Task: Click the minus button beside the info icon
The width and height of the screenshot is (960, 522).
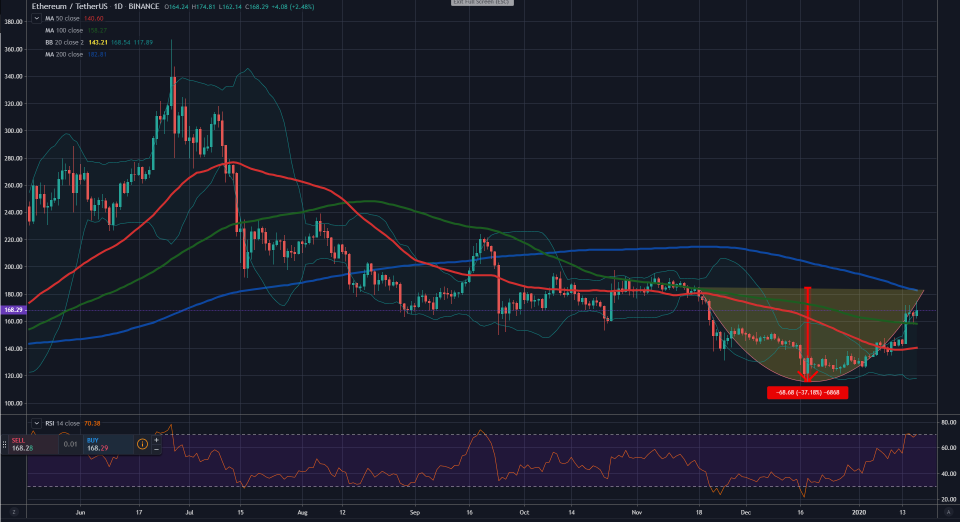Action: pyautogui.click(x=156, y=449)
